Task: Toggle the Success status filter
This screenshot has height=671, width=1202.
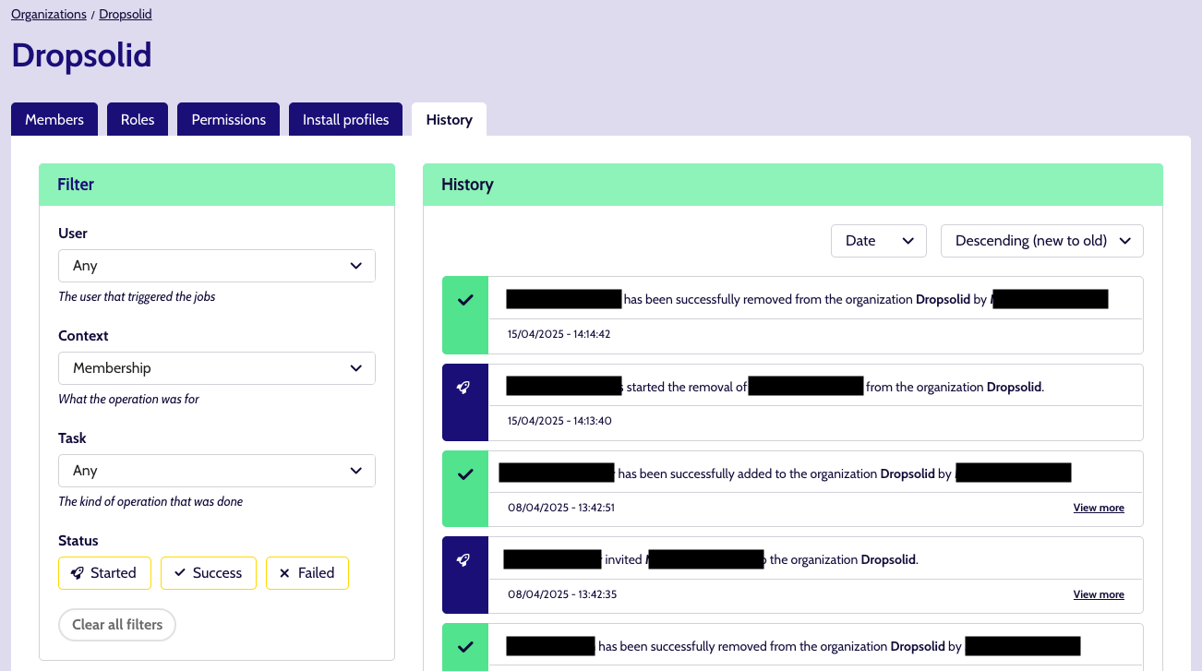Action: (x=208, y=573)
